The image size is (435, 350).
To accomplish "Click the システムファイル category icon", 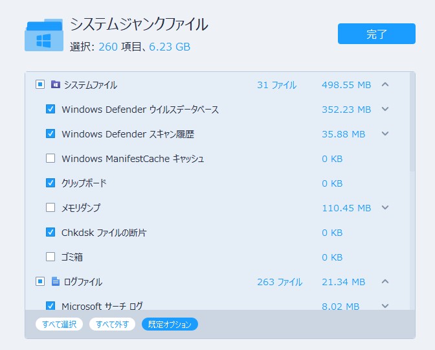I will click(56, 84).
